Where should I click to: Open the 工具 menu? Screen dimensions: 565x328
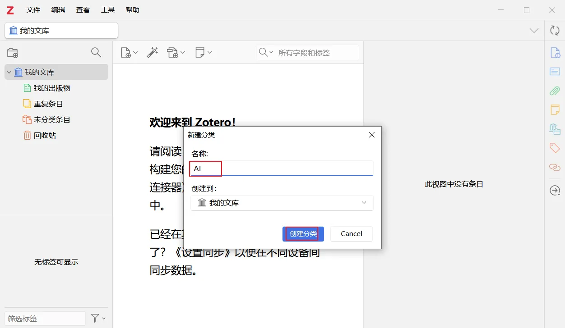[108, 9]
